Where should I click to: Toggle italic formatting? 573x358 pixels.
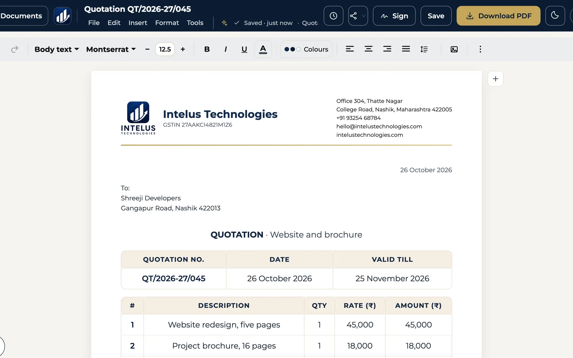[x=225, y=49]
